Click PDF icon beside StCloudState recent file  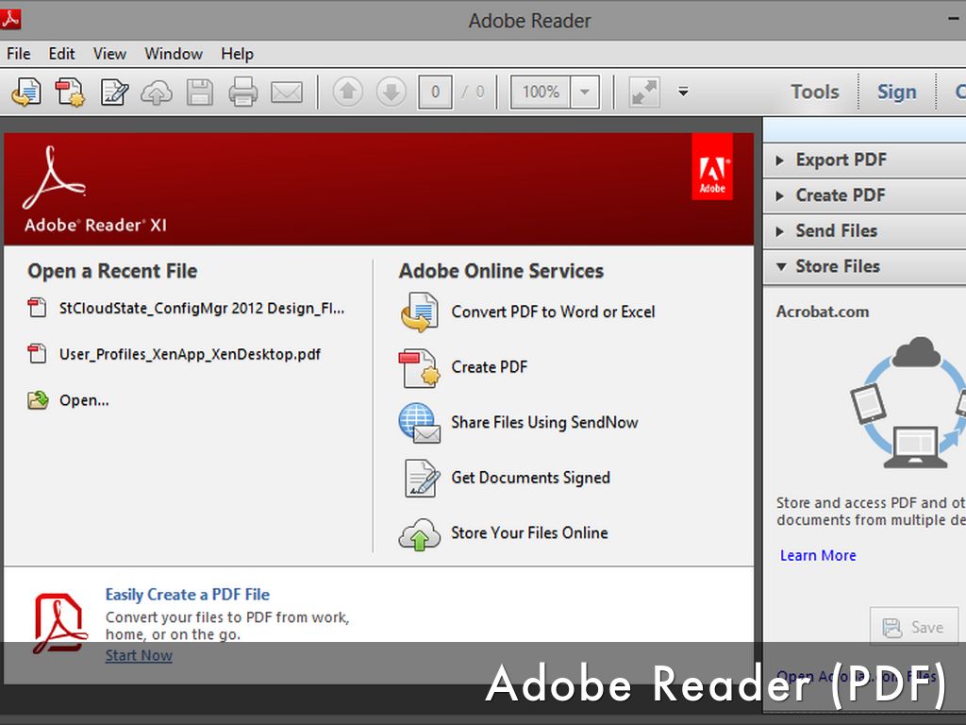coord(37,308)
